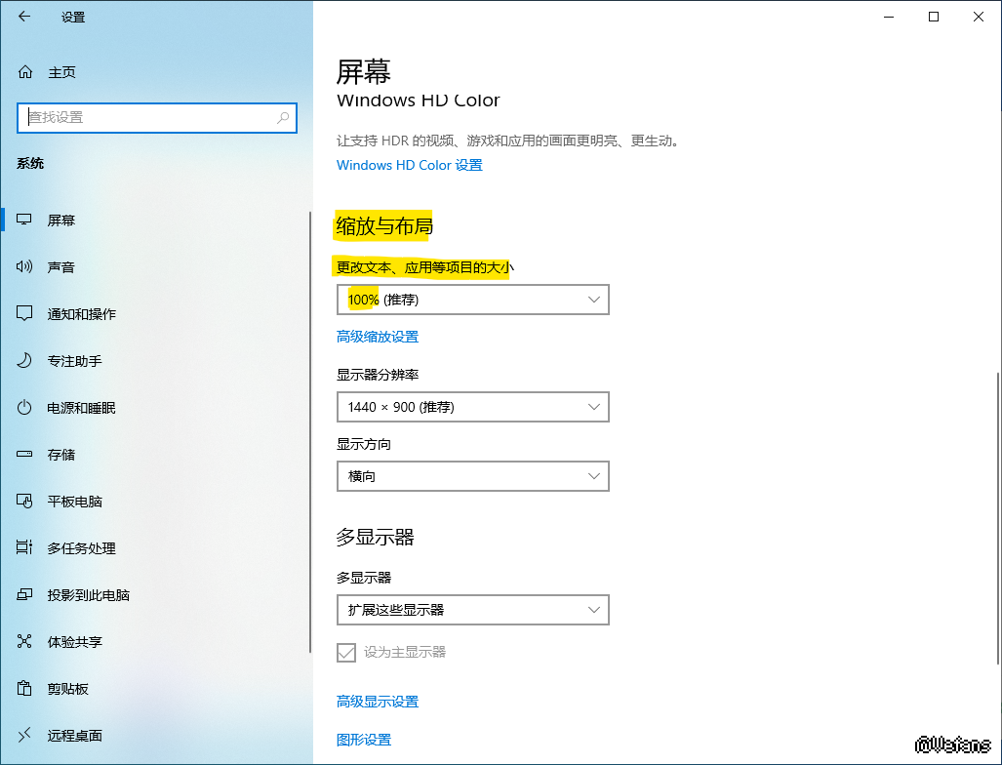
Task: Click the remote desktop icon for 远程桌面
Action: coord(24,735)
